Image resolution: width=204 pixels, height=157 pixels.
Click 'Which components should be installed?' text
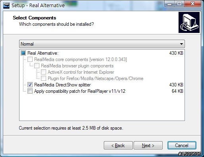tap(56, 24)
